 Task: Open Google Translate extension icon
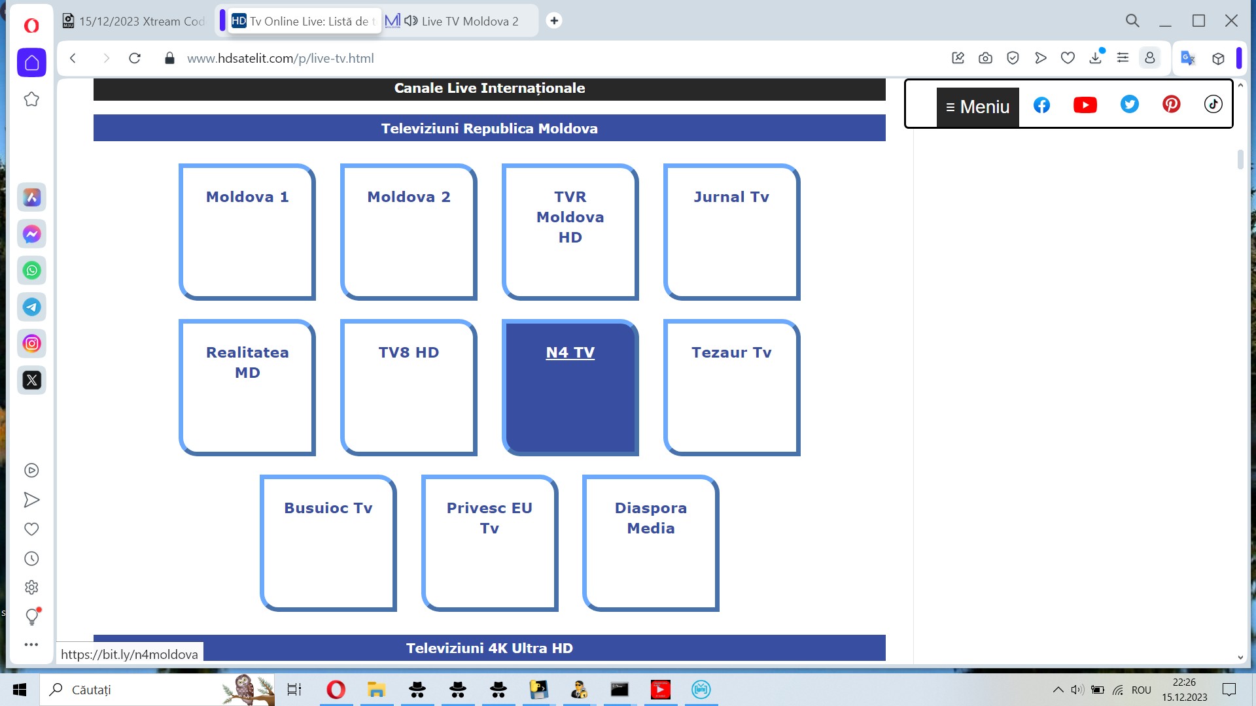pyautogui.click(x=1188, y=58)
